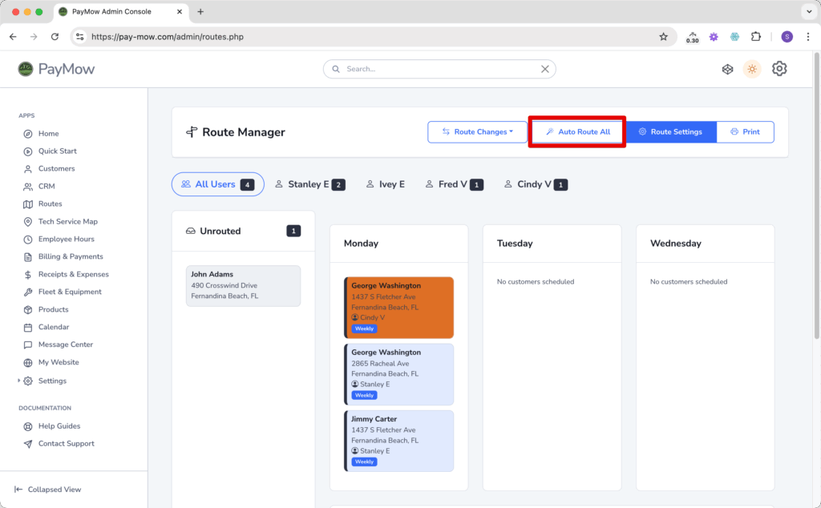Click the cube icon in header

pos(727,69)
